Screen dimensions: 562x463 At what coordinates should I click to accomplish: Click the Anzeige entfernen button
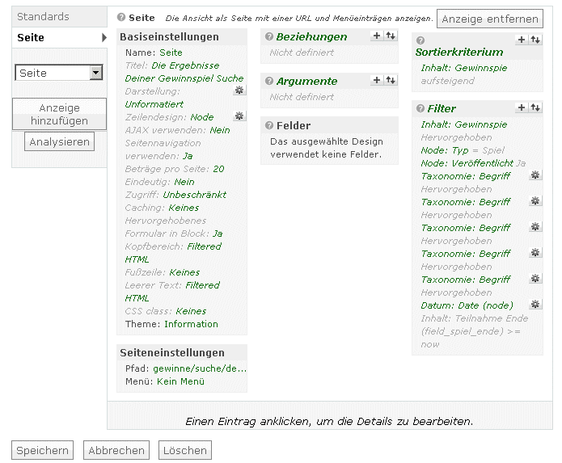click(x=490, y=19)
